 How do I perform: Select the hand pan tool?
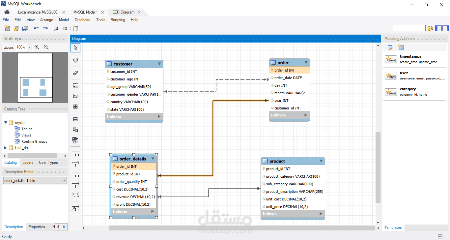pyautogui.click(x=75, y=60)
